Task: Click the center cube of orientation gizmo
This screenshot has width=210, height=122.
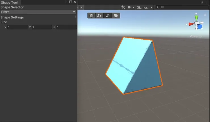Action: (x=197, y=24)
